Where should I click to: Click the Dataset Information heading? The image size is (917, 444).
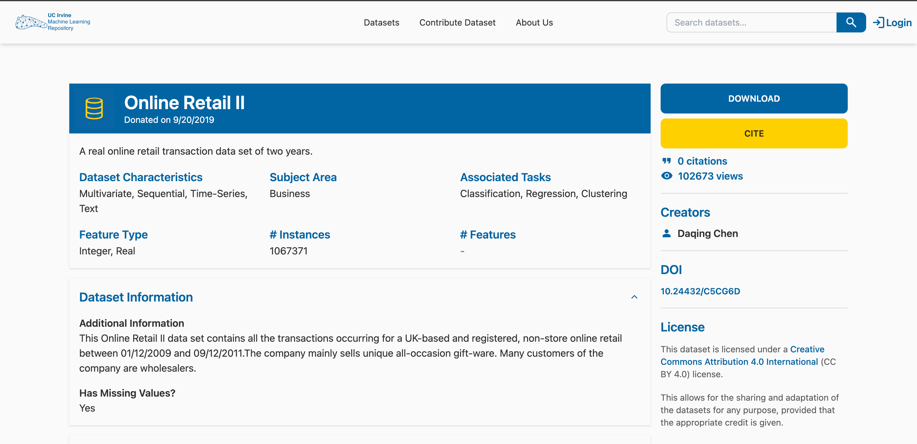point(136,297)
